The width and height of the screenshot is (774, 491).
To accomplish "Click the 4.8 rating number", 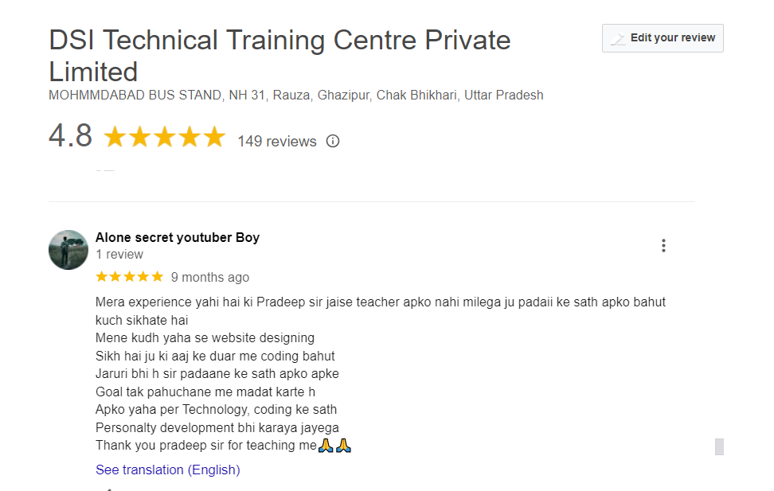I will point(70,136).
